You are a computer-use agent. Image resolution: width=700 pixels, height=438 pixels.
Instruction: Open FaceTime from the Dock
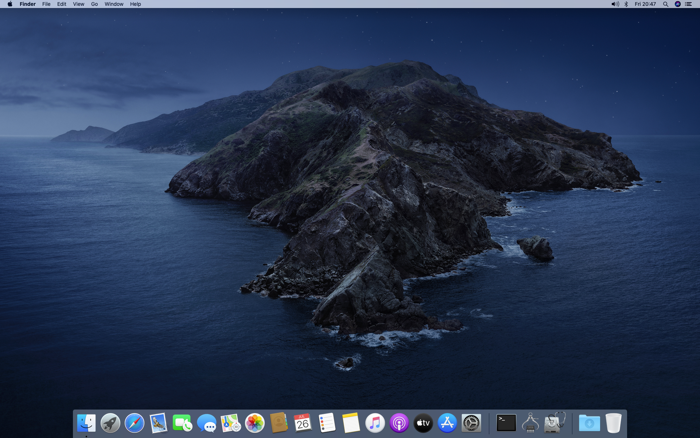tap(182, 423)
